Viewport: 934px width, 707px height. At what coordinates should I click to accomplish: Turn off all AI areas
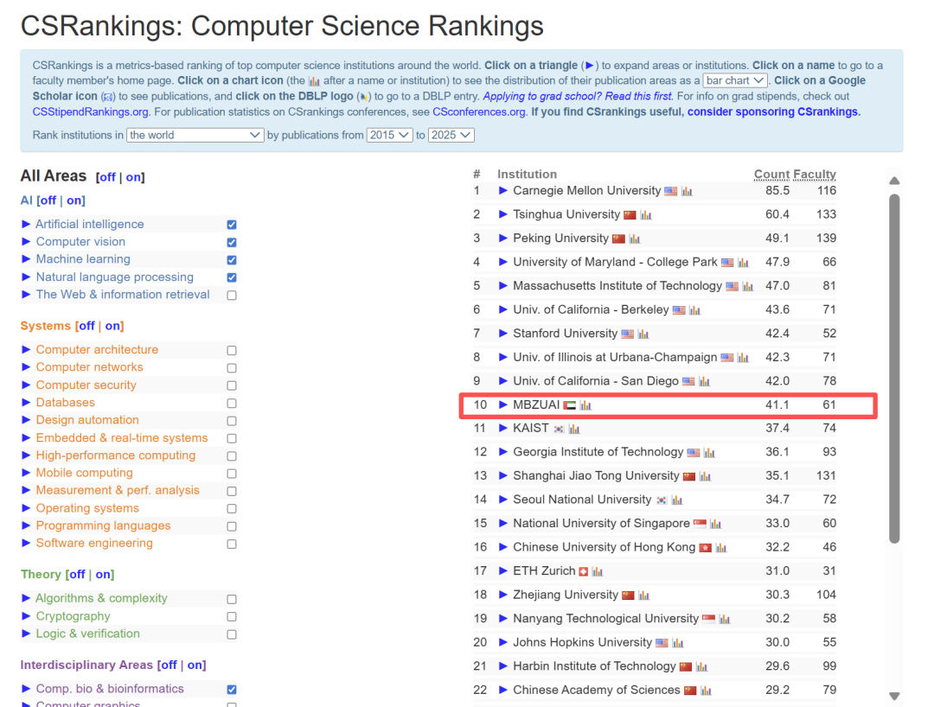point(48,201)
